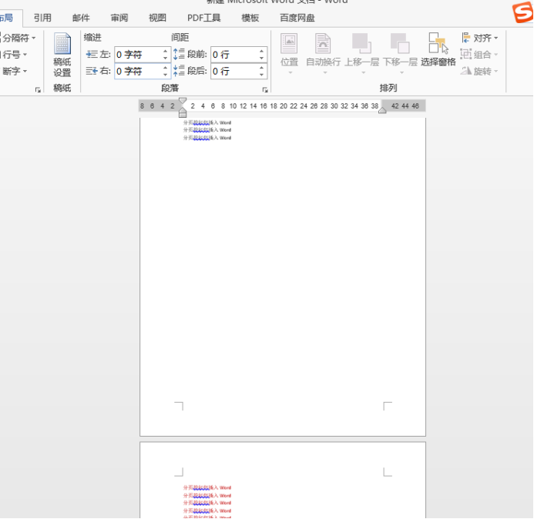Click the left indent icon beside 左
534x519 pixels.
[92, 54]
